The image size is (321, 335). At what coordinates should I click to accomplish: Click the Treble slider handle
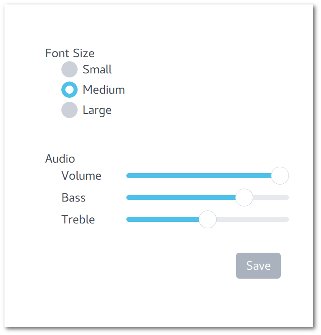tap(208, 219)
